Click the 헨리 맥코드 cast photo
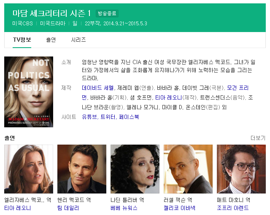 click(x=82, y=169)
